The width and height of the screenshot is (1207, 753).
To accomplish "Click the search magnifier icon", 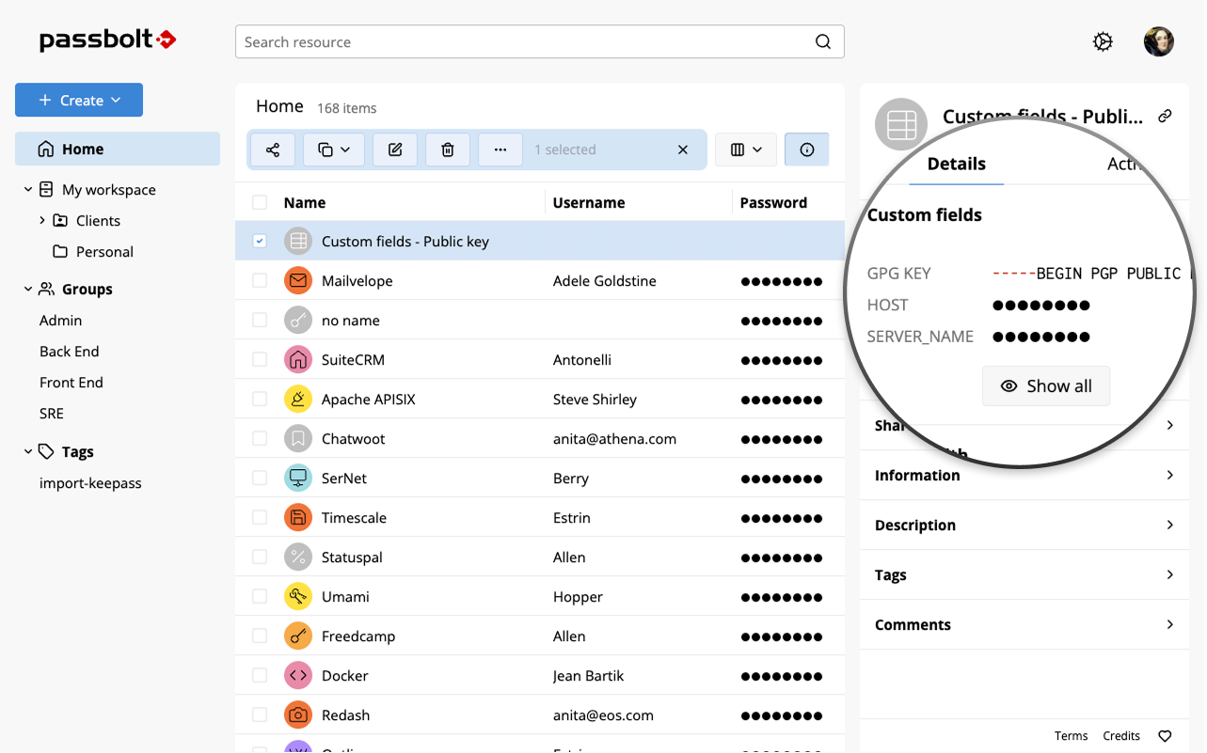I will [x=823, y=41].
